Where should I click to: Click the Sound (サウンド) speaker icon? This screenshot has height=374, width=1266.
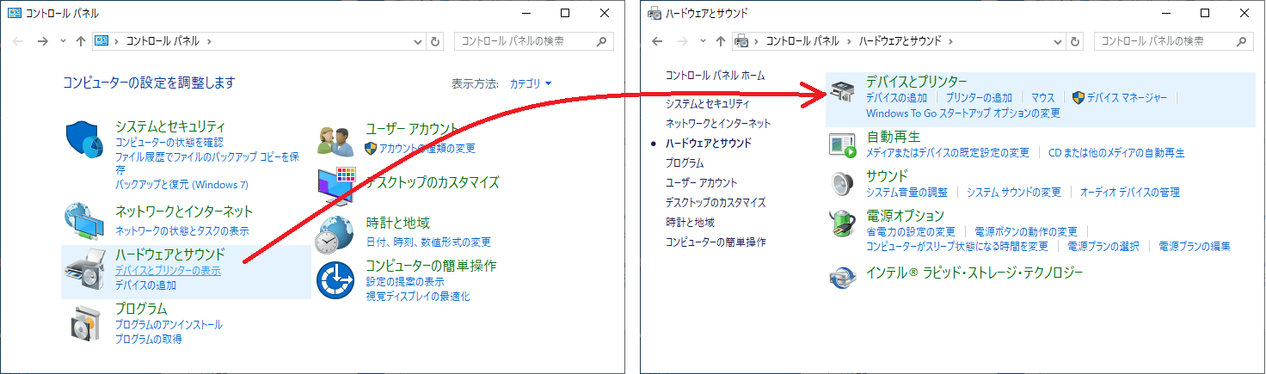843,184
